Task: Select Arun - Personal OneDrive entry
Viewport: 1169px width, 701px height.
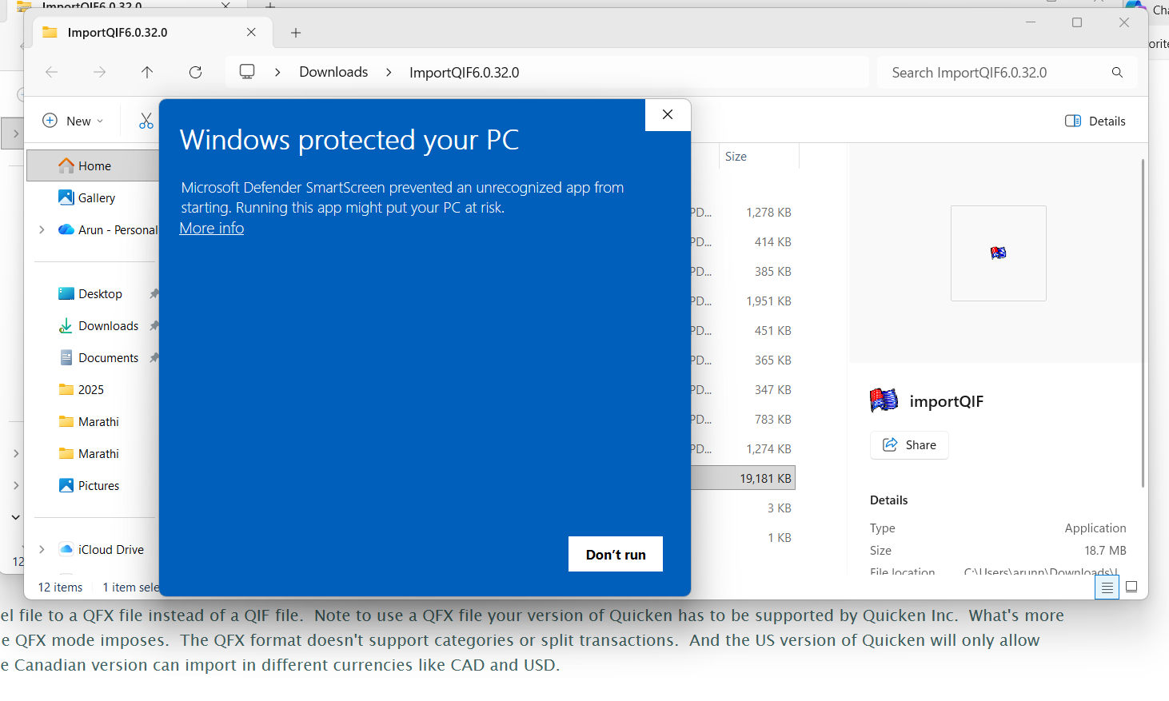Action: (118, 229)
